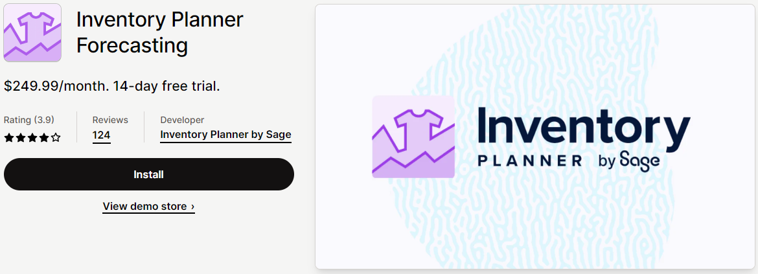Viewport: 758px width, 274px height.
Task: Click the Reviews label
Action: tap(110, 120)
